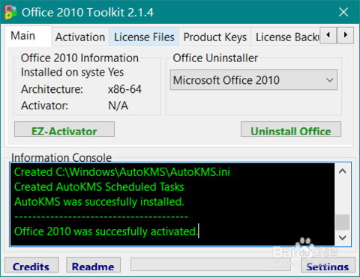Click the Office Toolkit title bar icon
The height and width of the screenshot is (277, 360).
pos(10,12)
